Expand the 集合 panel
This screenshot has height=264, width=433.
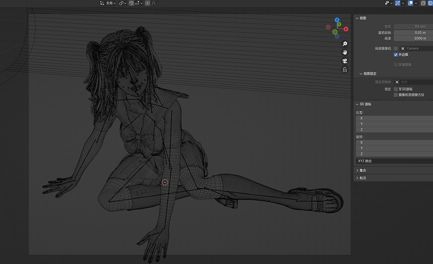[362, 170]
